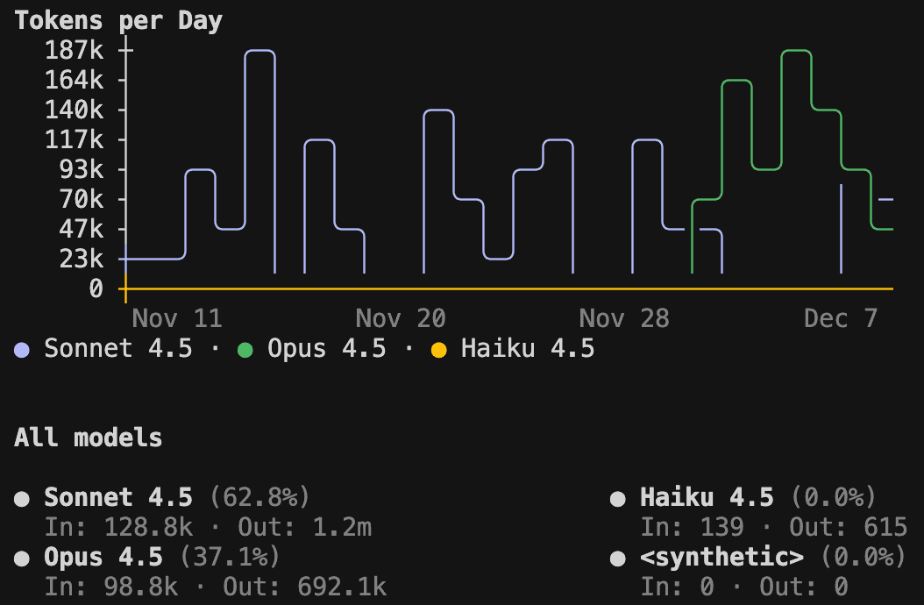Click the "Tokens per Day" chart title
Image resolution: width=924 pixels, height=605 pixels.
pos(118,21)
